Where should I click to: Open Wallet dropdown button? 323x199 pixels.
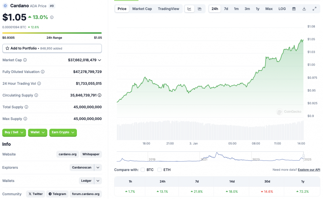pyautogui.click(x=38, y=132)
